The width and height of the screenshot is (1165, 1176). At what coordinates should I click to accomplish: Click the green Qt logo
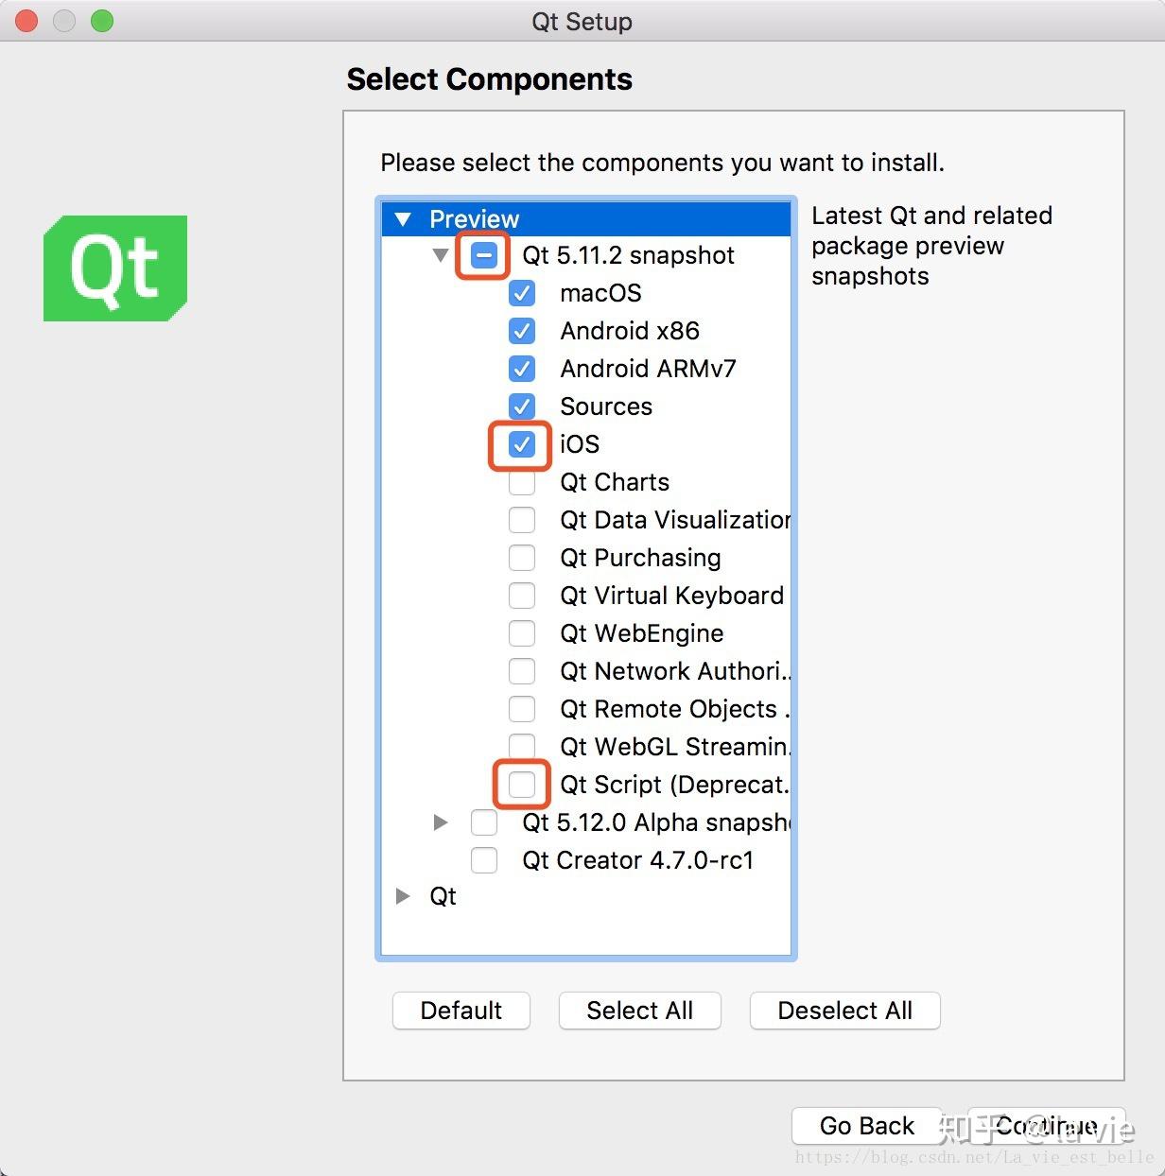pyautogui.click(x=115, y=268)
